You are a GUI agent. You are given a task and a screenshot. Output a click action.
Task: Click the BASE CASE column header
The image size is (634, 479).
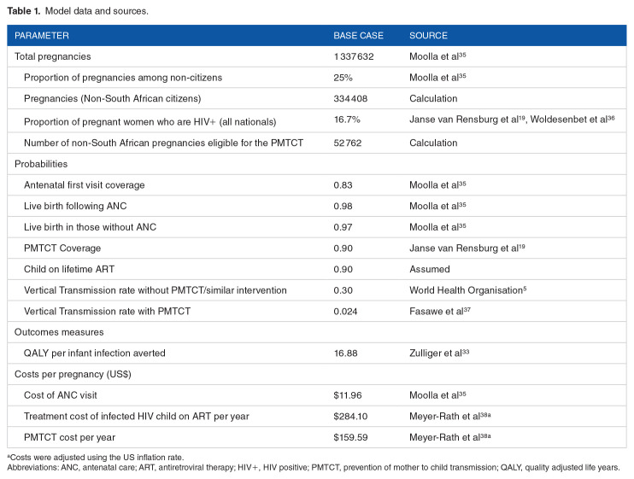pos(358,36)
